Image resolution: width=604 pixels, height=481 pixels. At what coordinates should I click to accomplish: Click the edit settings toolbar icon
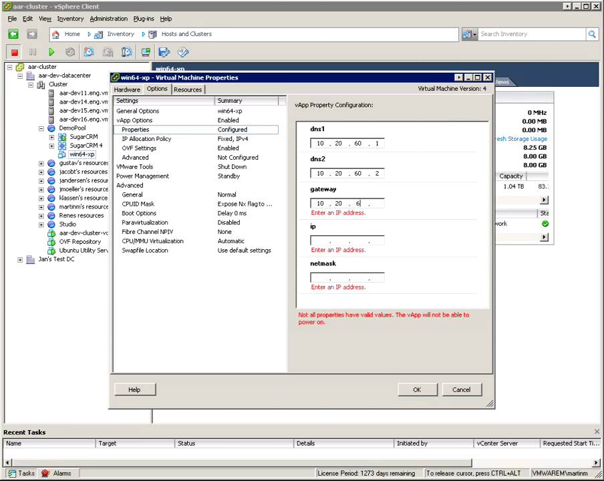[x=183, y=52]
